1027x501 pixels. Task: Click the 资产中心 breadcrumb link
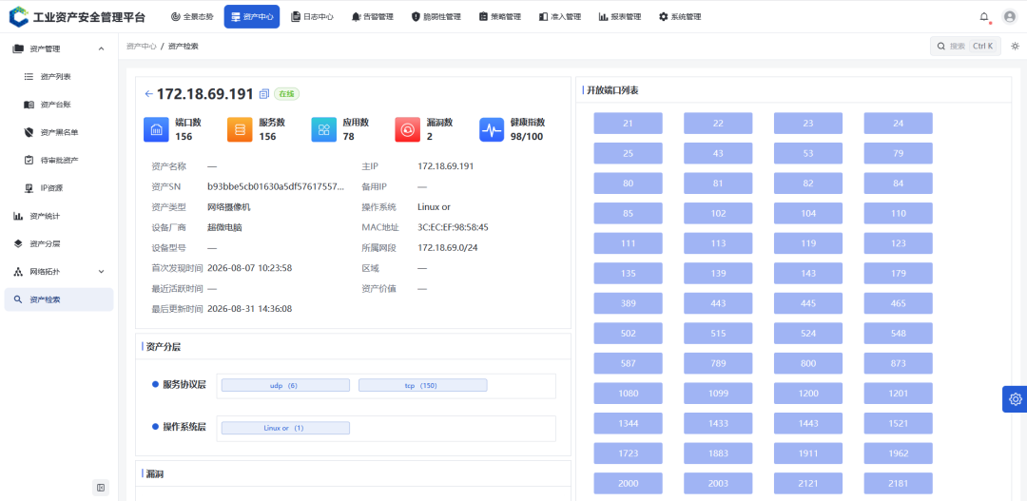coord(141,47)
